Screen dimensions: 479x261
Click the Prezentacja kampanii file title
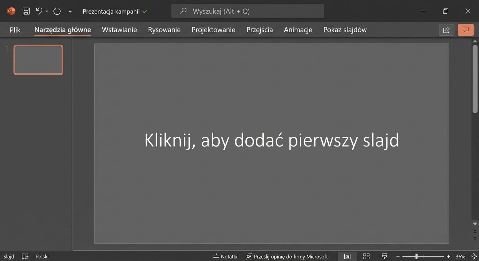[111, 11]
